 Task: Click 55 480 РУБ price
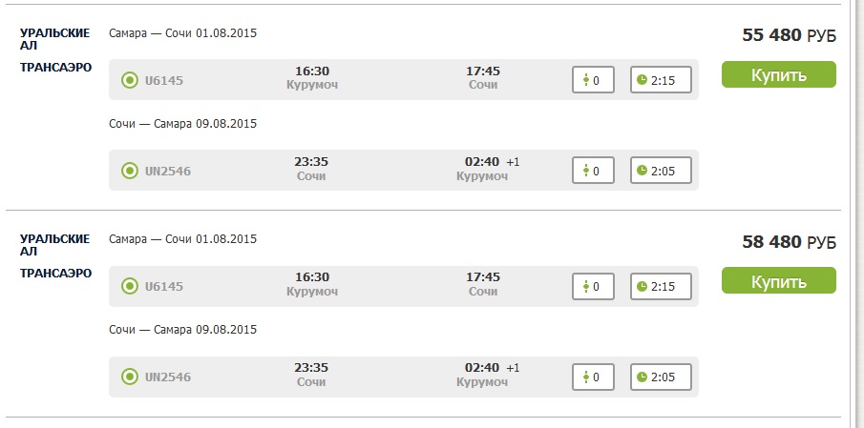pos(790,35)
